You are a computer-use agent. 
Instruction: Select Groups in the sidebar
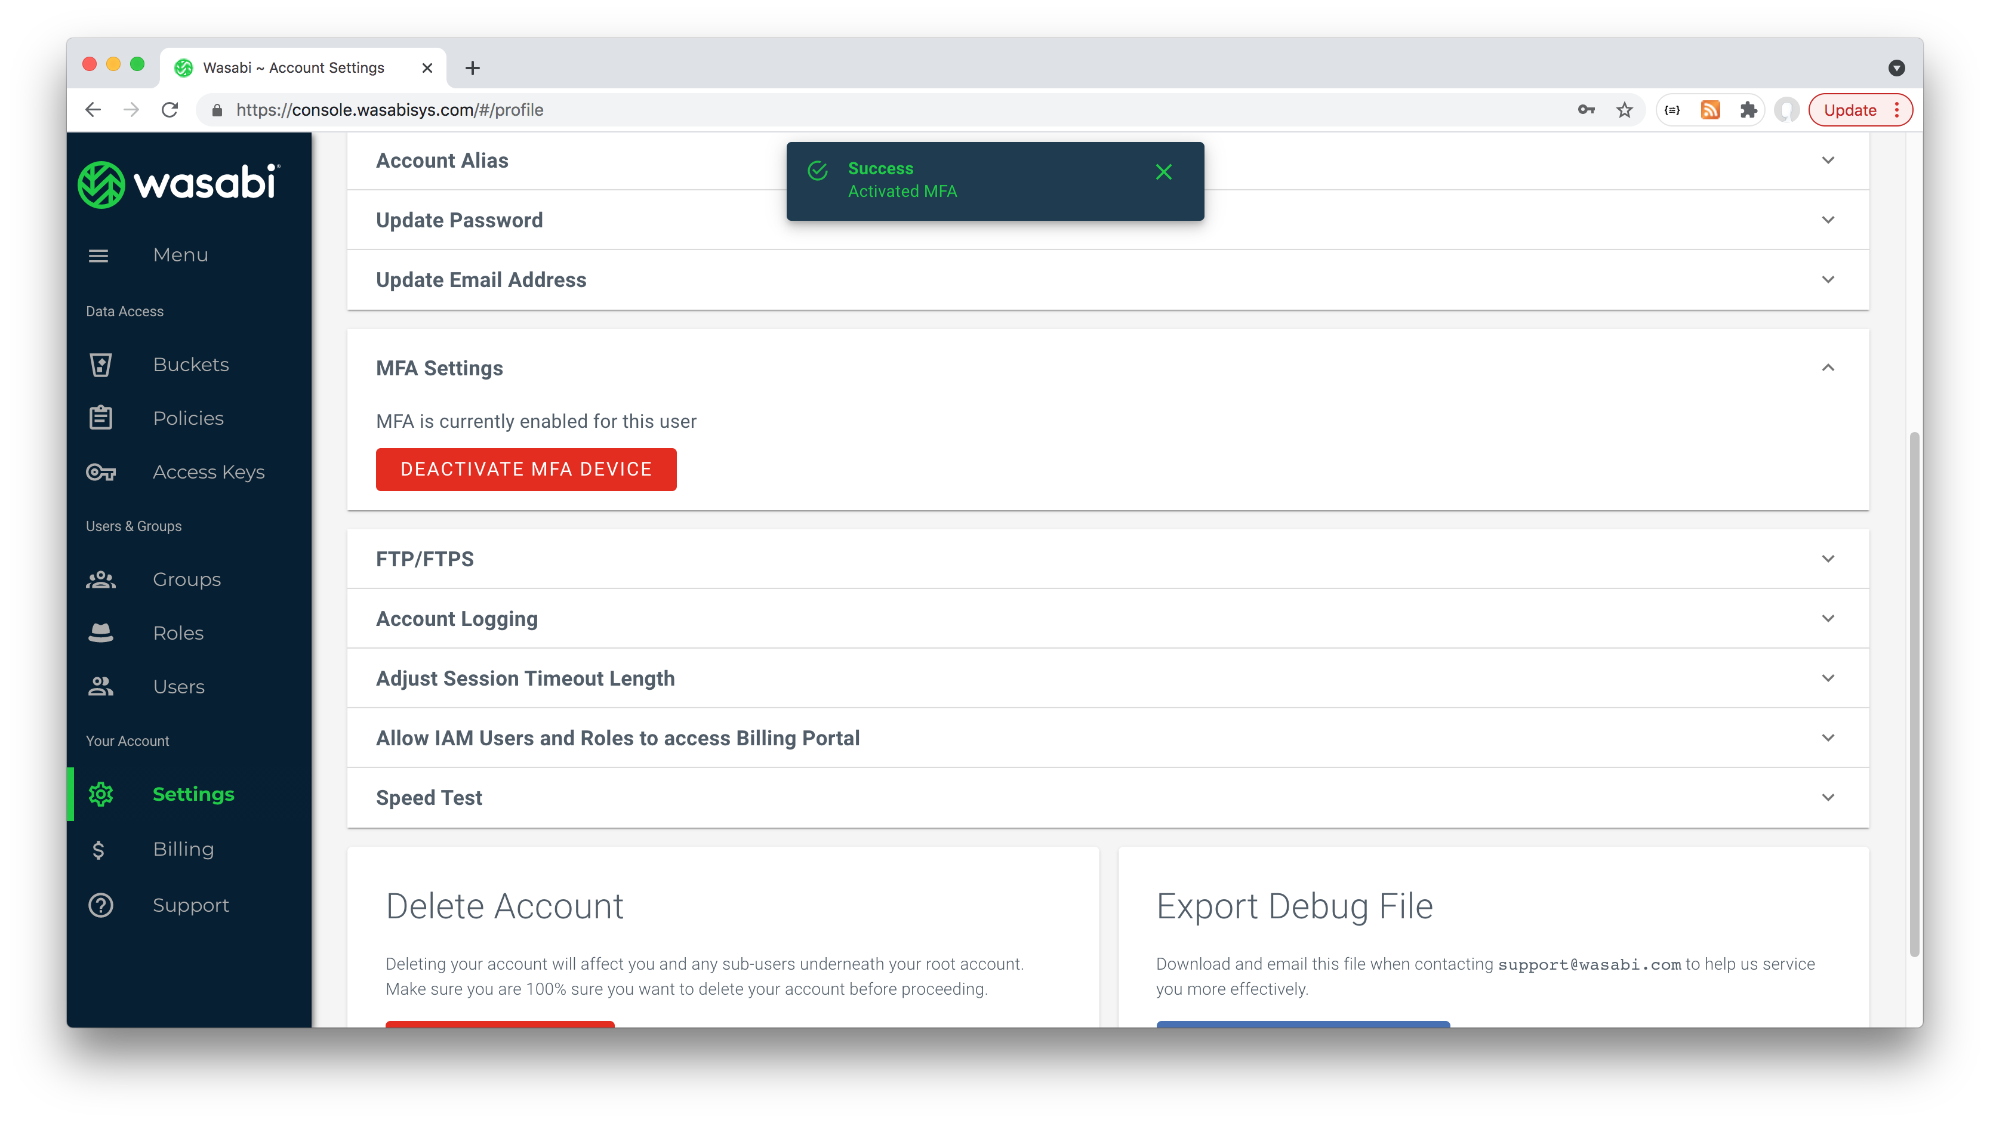(187, 579)
